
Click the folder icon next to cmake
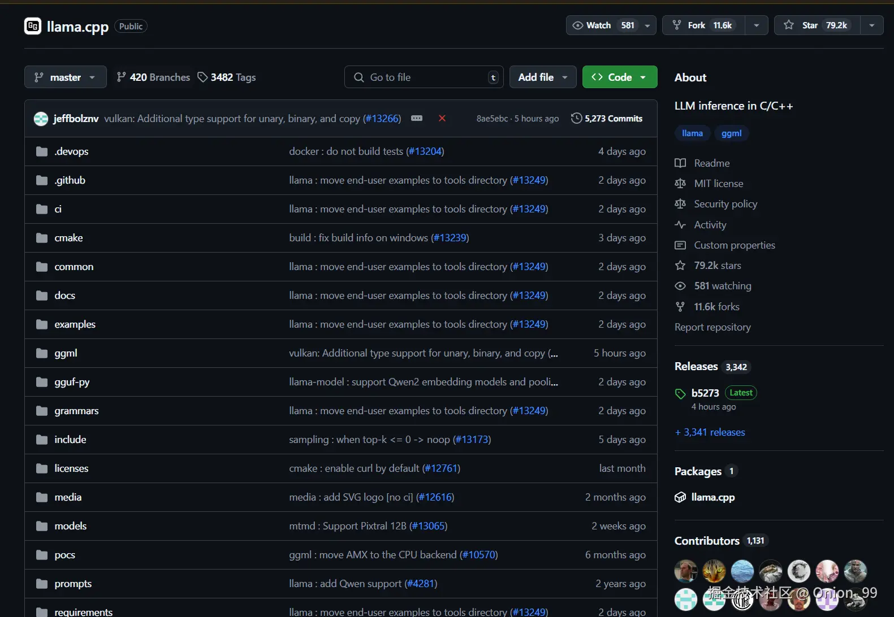(x=42, y=238)
